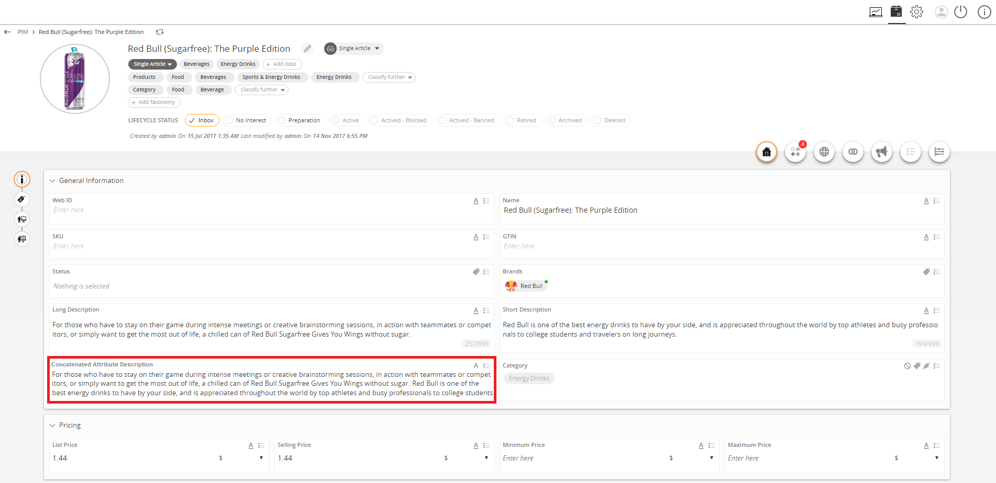Image resolution: width=996 pixels, height=483 pixels.
Task: Jump to pricing section via tag sidebar icon
Action: pyautogui.click(x=22, y=199)
